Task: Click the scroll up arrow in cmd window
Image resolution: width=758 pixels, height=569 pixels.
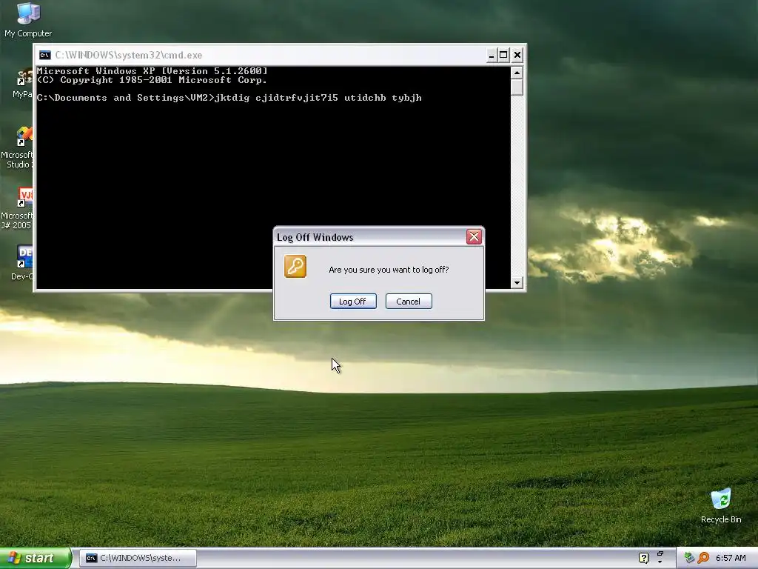Action: pyautogui.click(x=517, y=73)
